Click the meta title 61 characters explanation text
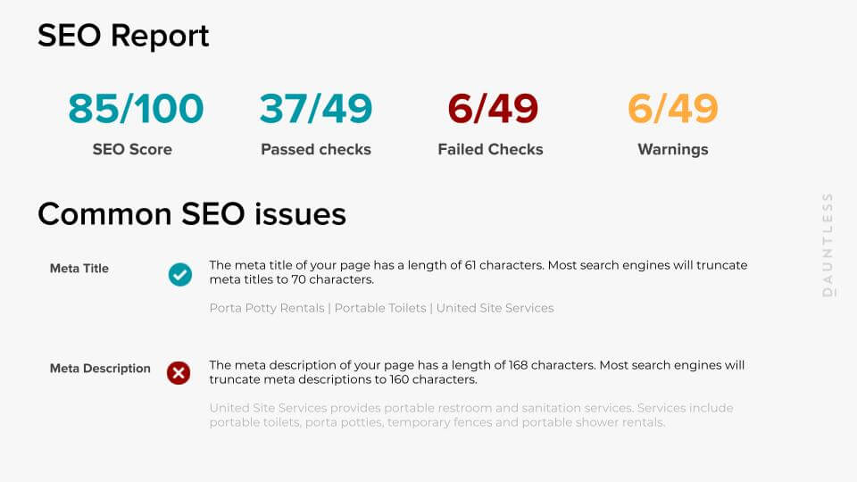 [478, 272]
